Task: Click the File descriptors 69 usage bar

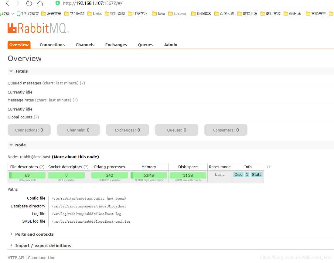Action: 27,176
